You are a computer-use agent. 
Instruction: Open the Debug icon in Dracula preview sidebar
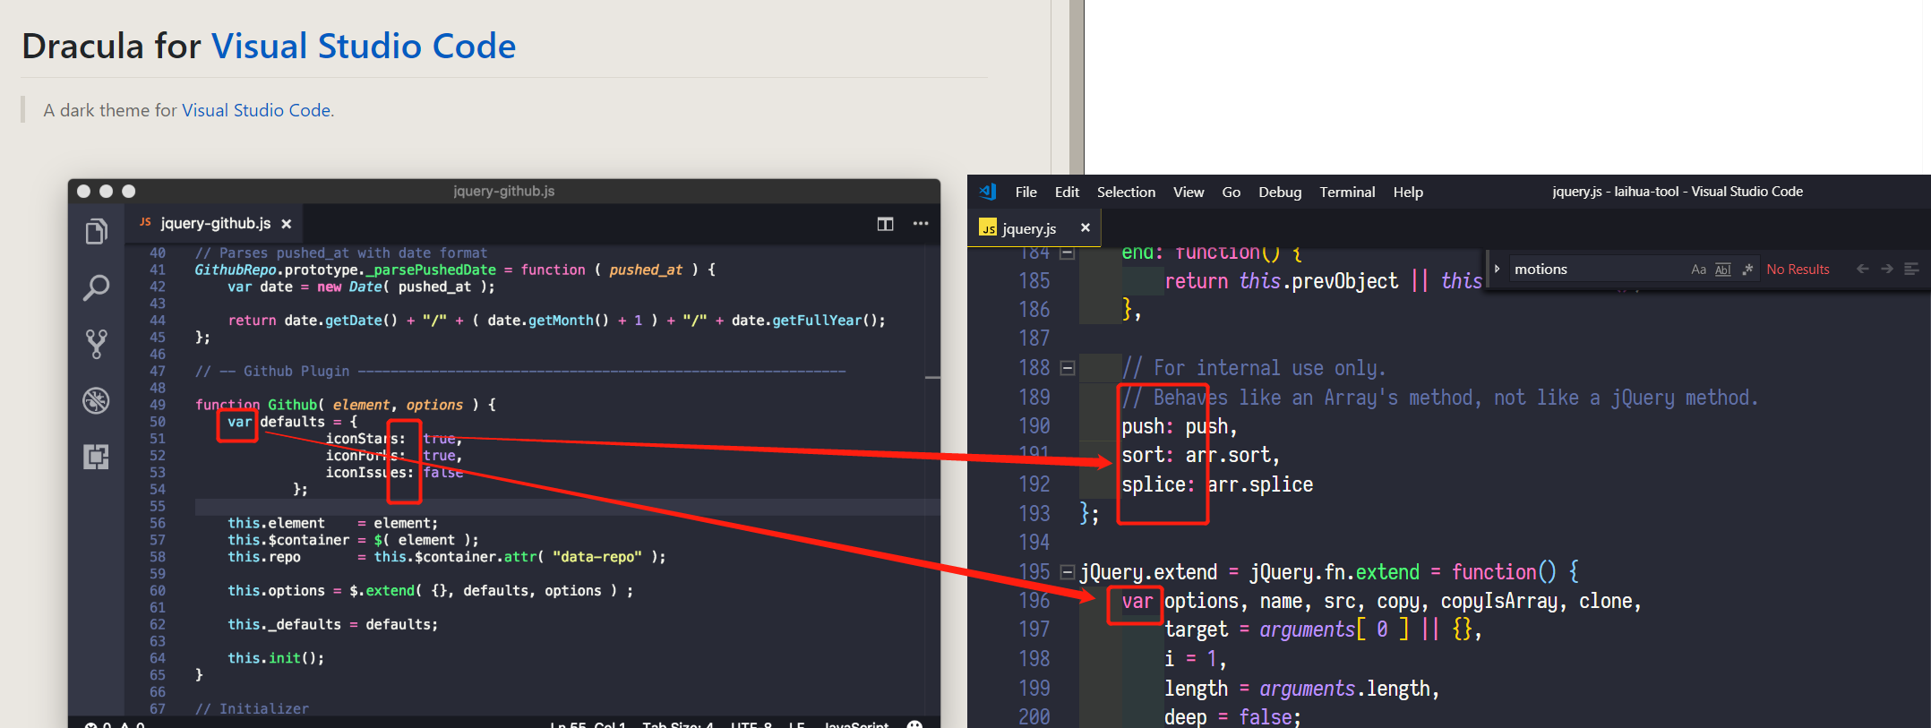point(97,400)
